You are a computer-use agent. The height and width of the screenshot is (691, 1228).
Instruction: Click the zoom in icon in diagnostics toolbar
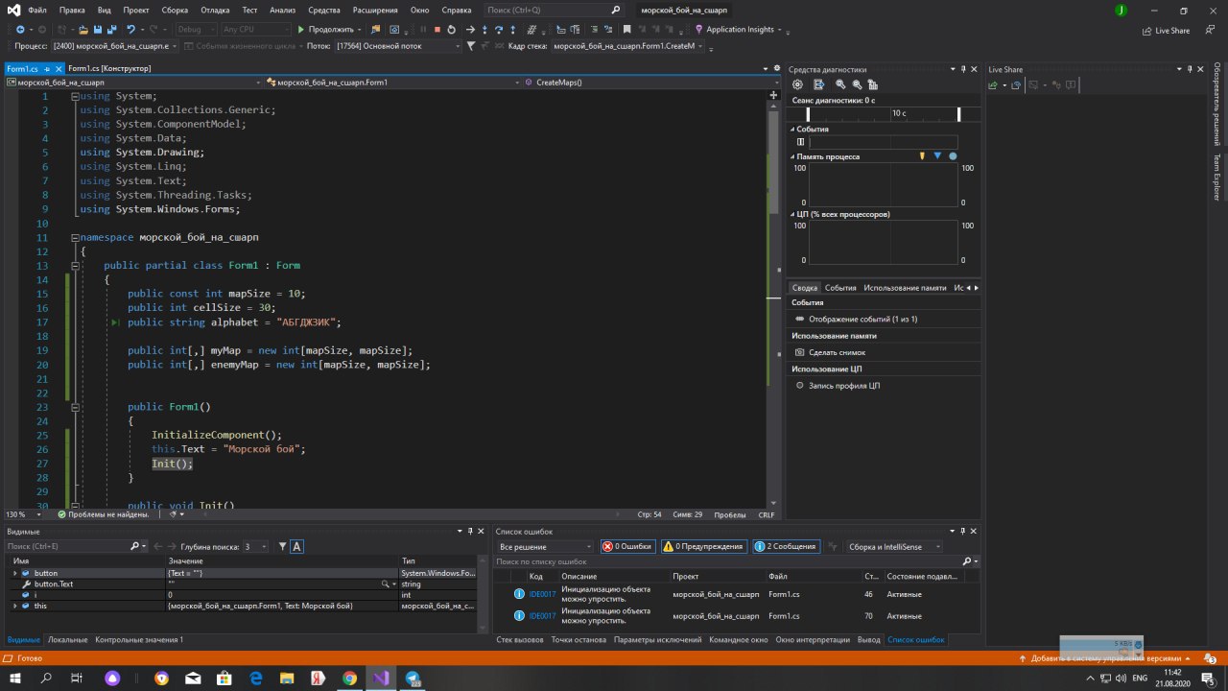840,84
